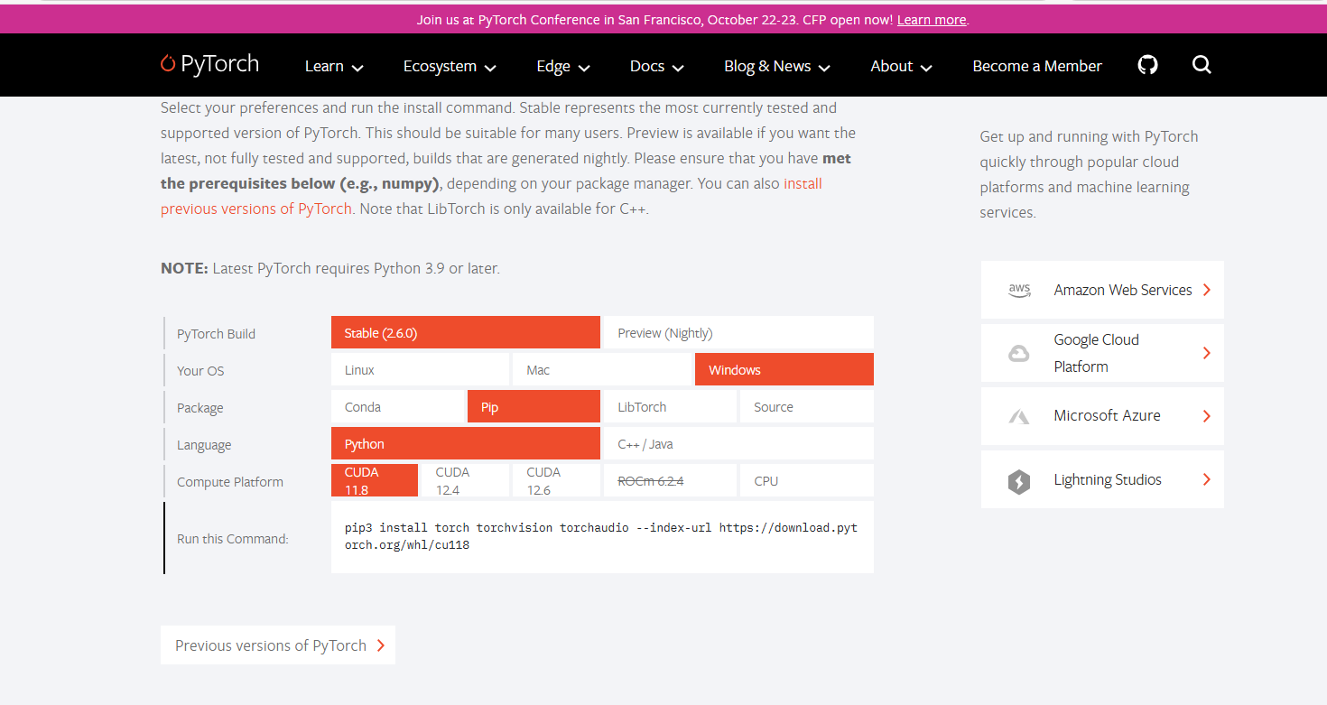Choose Mac as your OS
Image resolution: width=1327 pixels, height=705 pixels.
coord(602,369)
